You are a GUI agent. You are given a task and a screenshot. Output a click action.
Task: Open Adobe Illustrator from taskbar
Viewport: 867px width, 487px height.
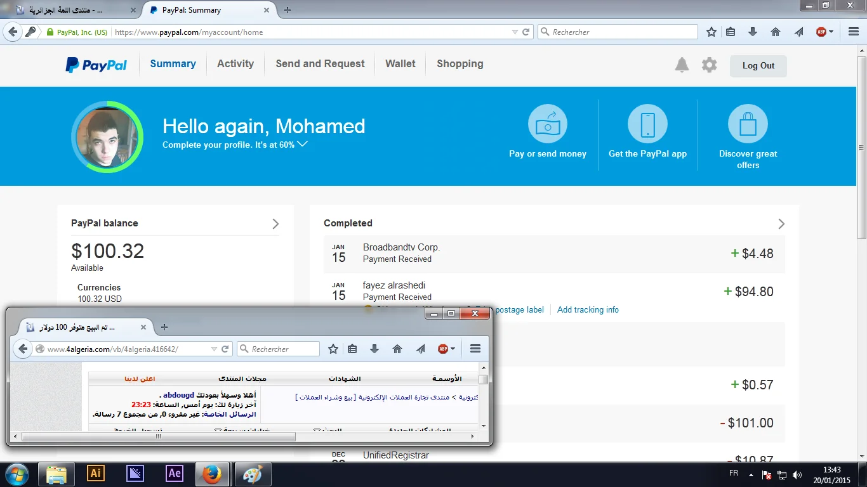(x=96, y=474)
